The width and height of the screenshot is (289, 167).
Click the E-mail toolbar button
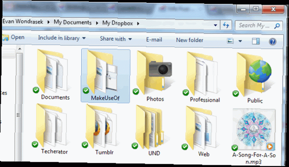(154, 40)
